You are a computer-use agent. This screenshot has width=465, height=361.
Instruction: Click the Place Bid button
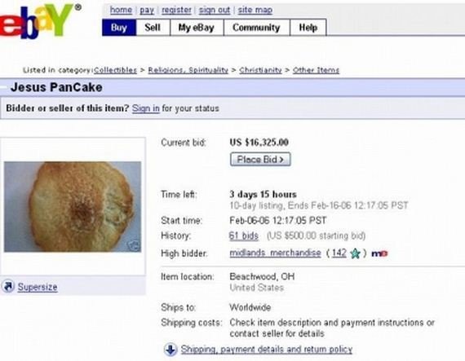(x=260, y=160)
